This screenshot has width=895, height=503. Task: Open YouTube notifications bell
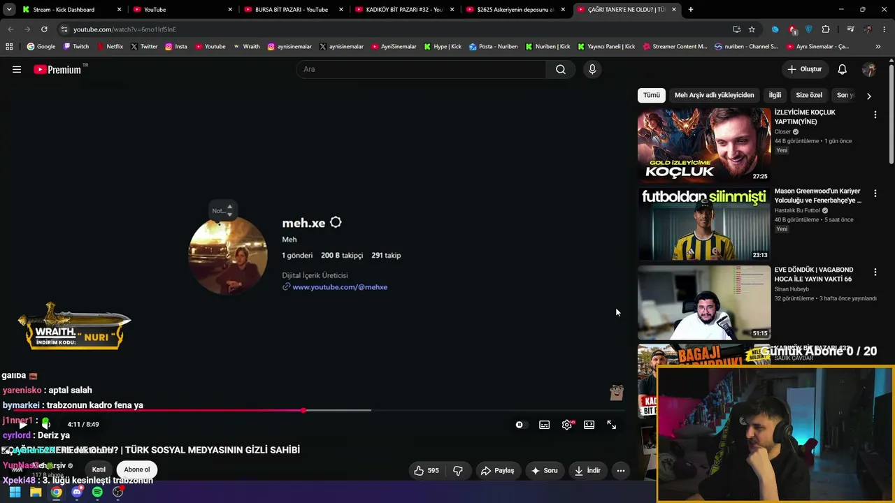click(843, 69)
